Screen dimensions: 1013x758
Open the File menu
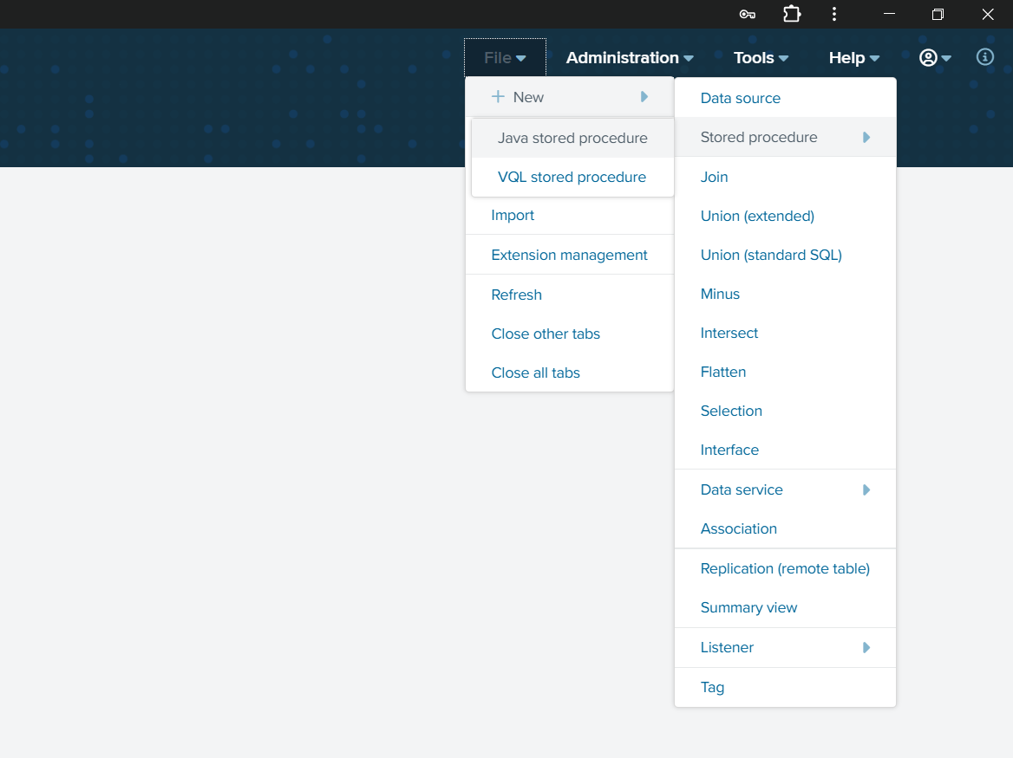[506, 58]
